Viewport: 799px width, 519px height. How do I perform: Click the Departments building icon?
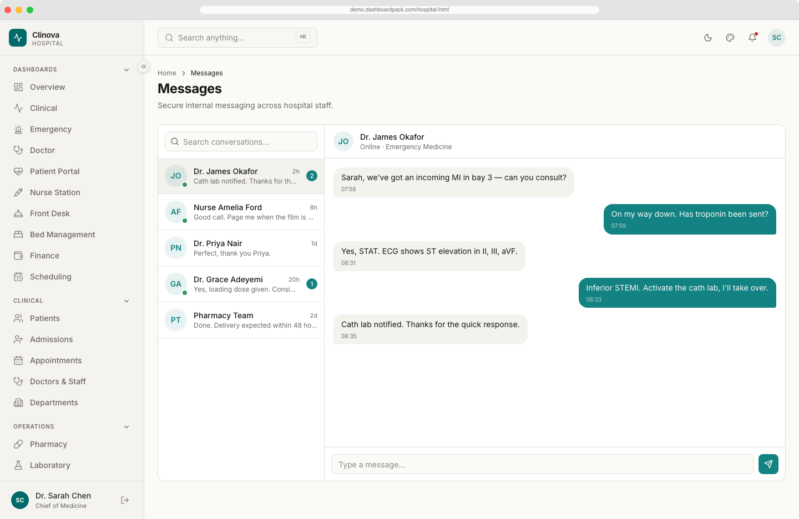coord(18,403)
